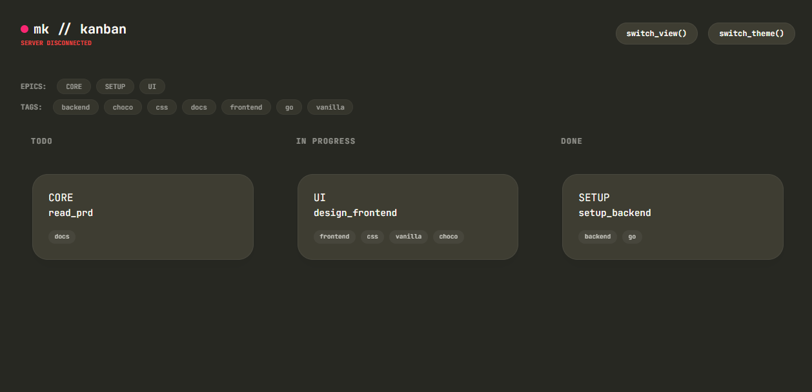
Task: Click backend tag on setup_backend card
Action: pos(598,237)
